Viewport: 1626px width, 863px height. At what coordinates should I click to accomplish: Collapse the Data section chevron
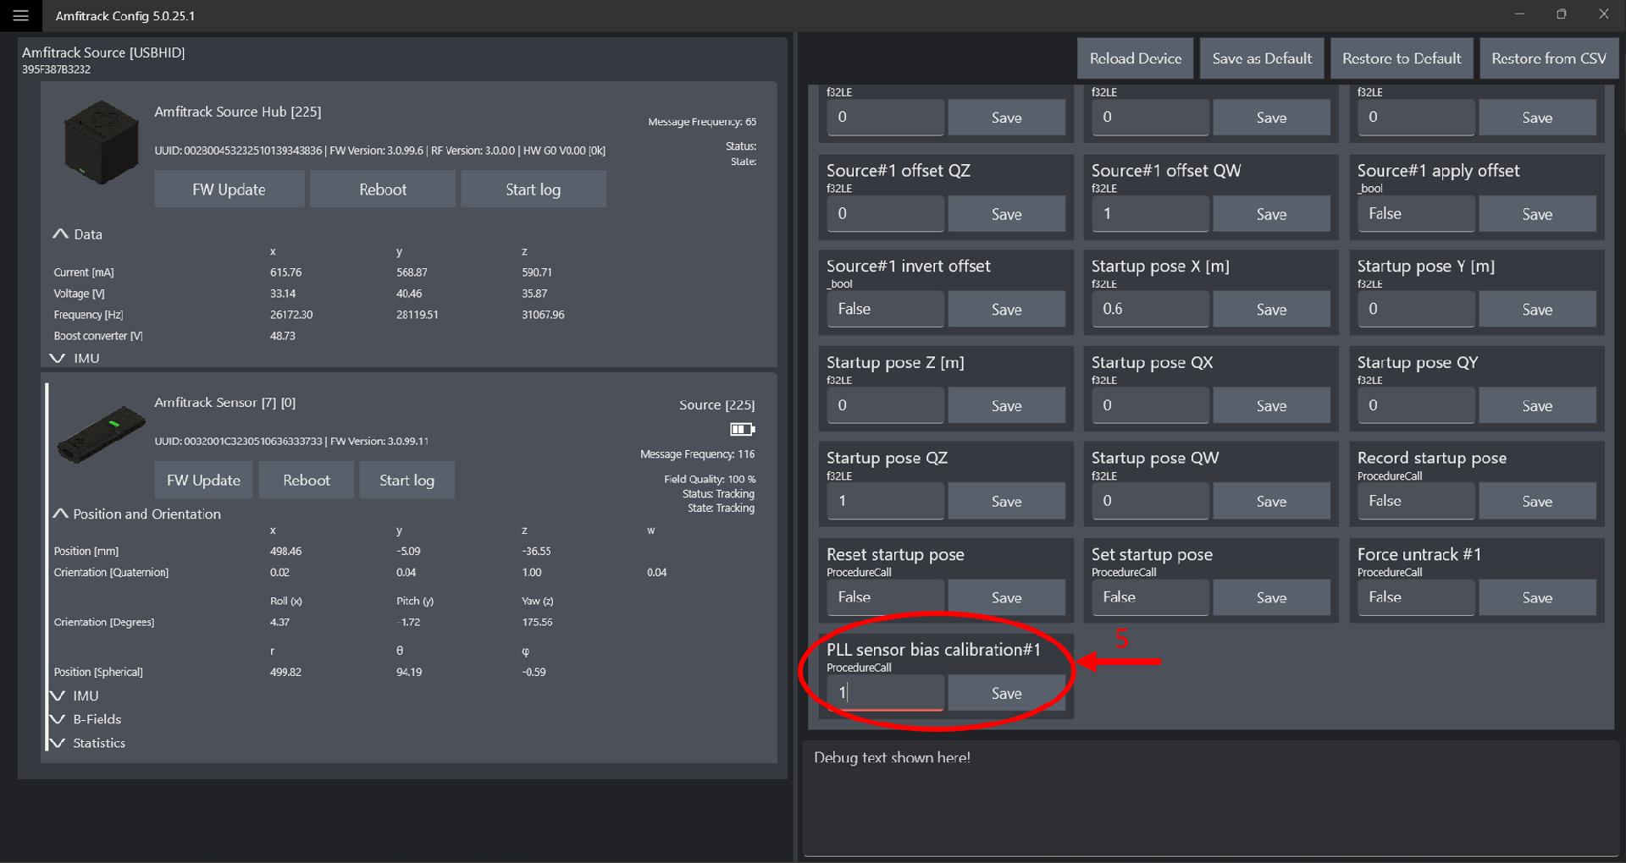60,234
